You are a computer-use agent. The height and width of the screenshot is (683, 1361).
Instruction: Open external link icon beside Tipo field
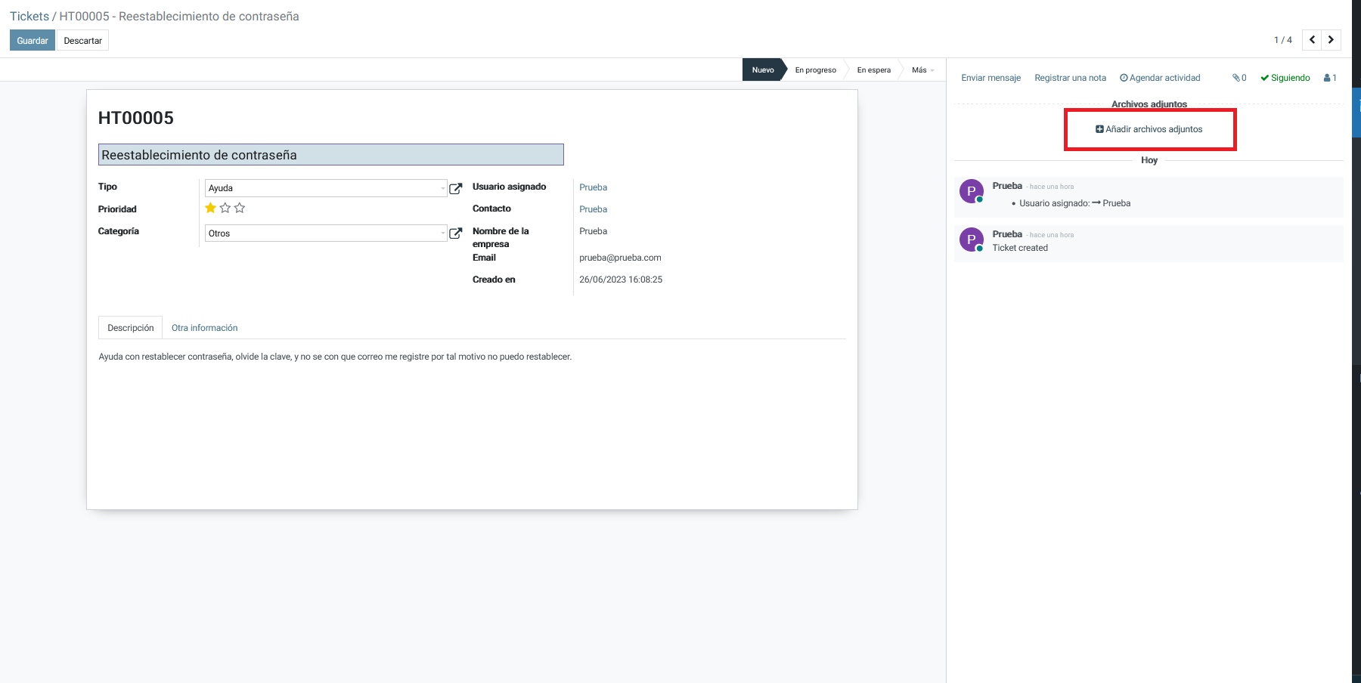coord(455,188)
